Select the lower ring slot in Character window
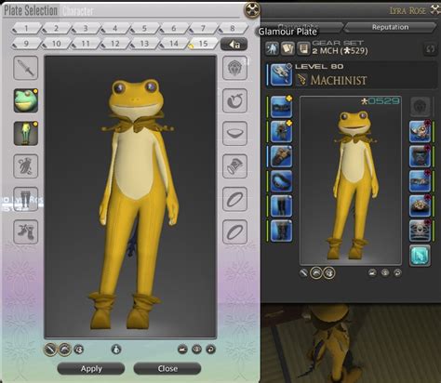441x383 pixels. pos(420,231)
